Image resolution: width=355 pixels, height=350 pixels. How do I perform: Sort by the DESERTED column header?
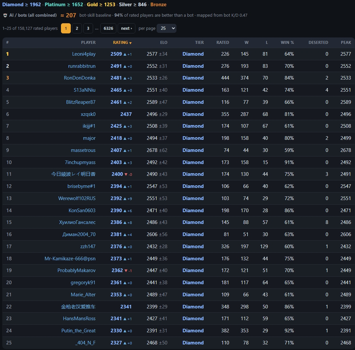tap(318, 43)
